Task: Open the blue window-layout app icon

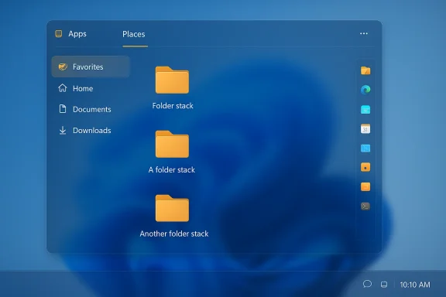Action: tap(365, 148)
